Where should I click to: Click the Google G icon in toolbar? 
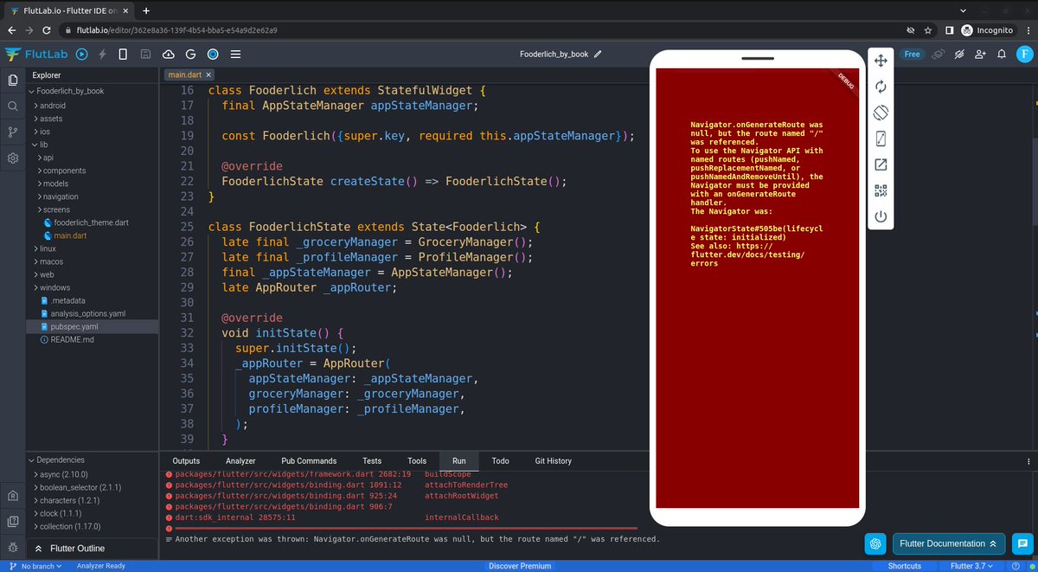[x=190, y=54]
